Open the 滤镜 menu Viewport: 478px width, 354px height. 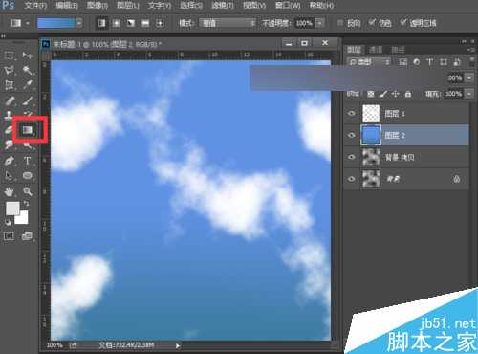223,5
